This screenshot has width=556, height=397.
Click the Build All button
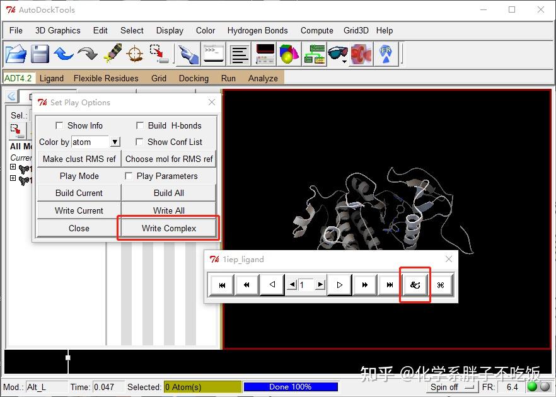coord(168,193)
